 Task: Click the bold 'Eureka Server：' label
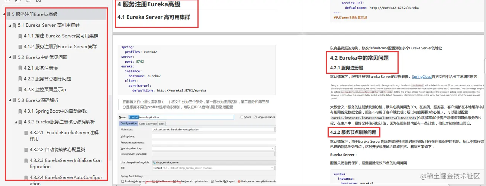coord(344,155)
